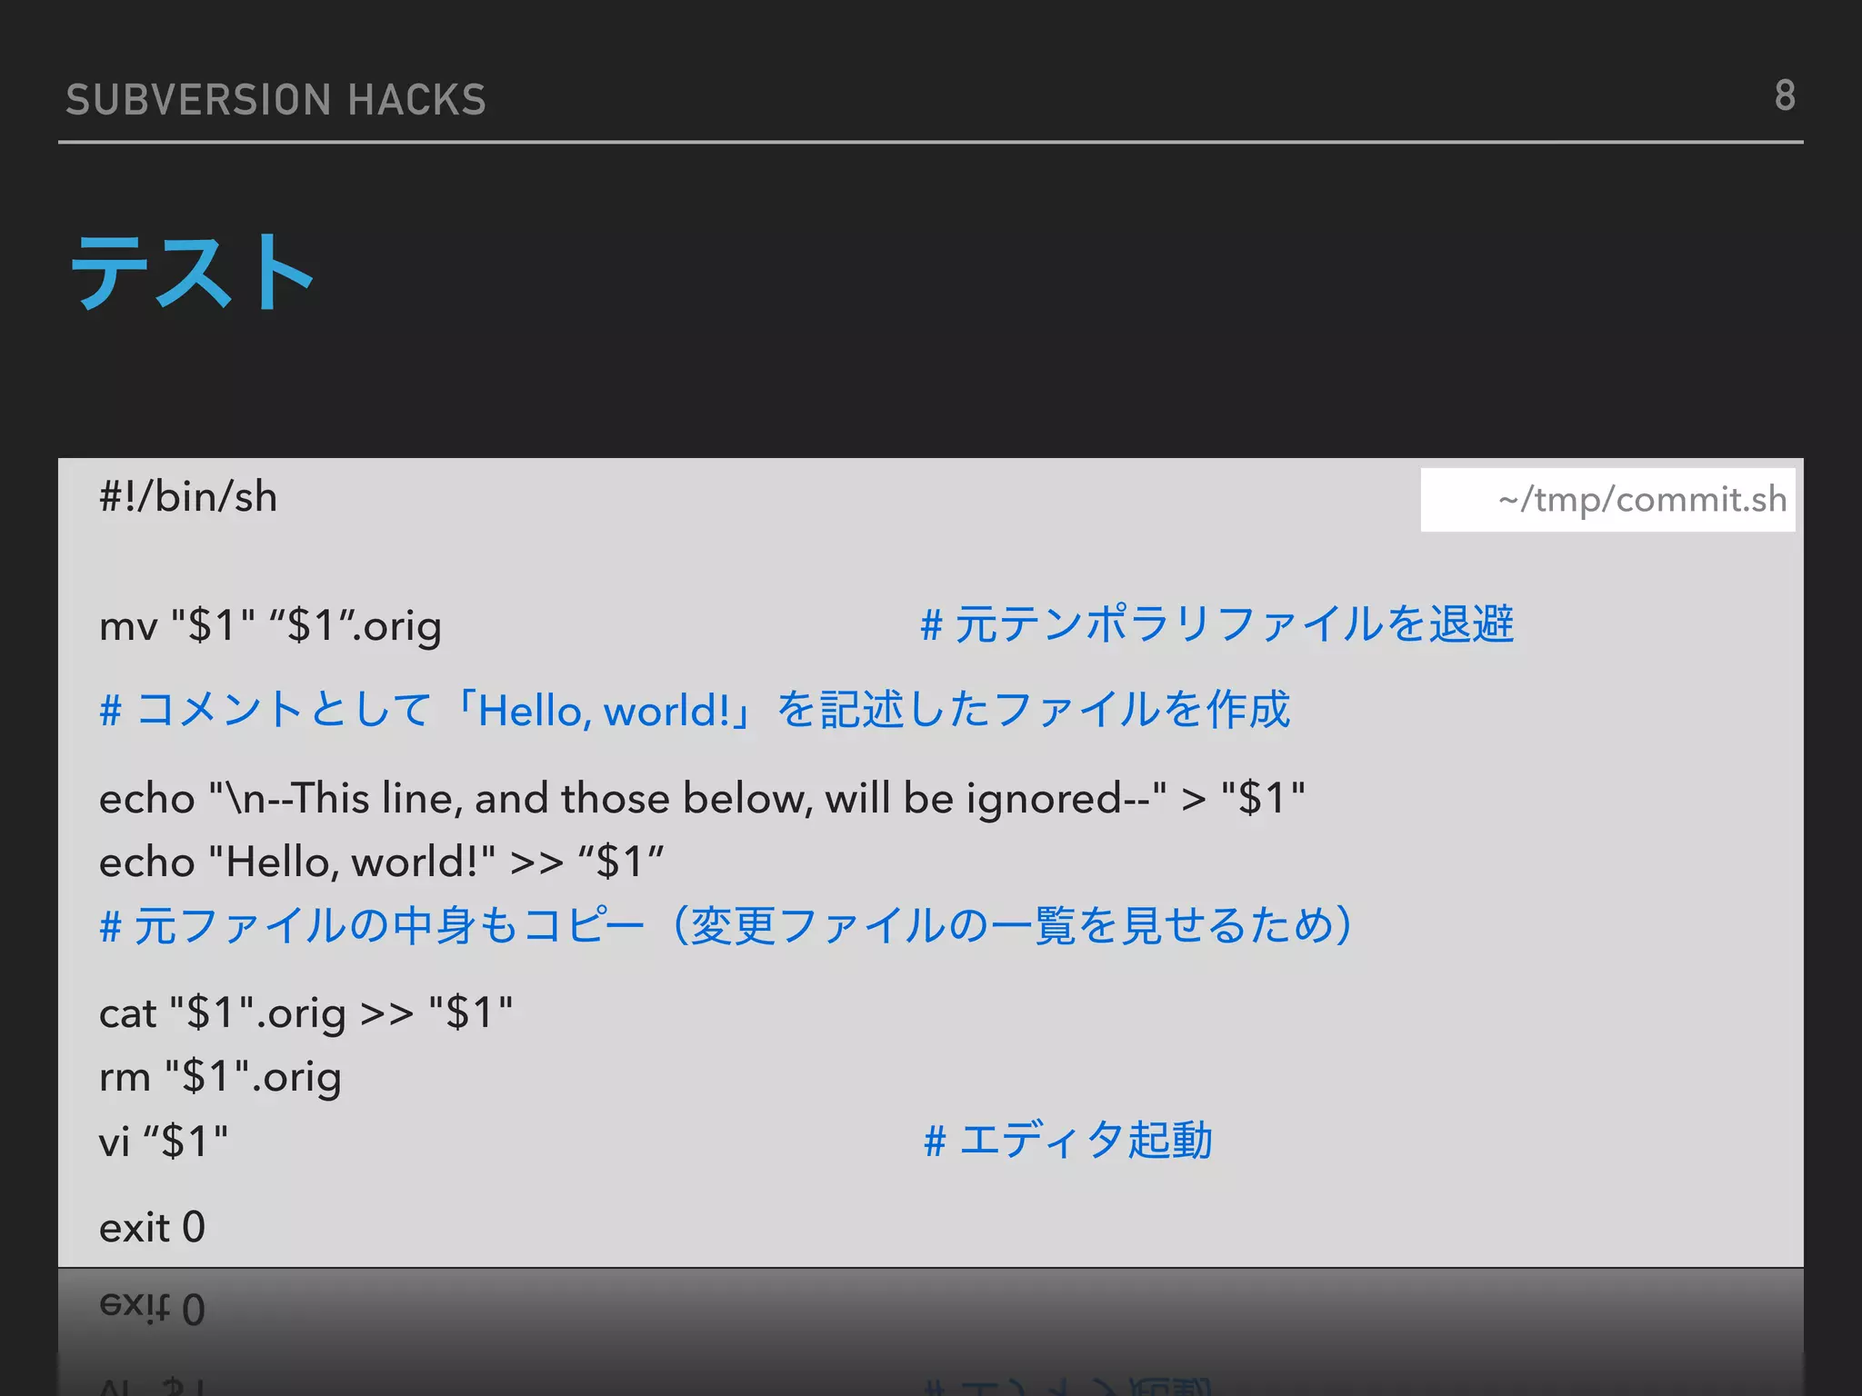
Task: Click the echo This line ignored command
Action: (x=701, y=799)
